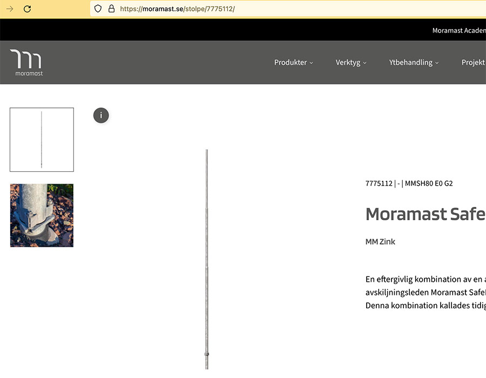Image resolution: width=486 pixels, height=378 pixels.
Task: Click the chevron beside Produkter
Action: [x=312, y=63]
